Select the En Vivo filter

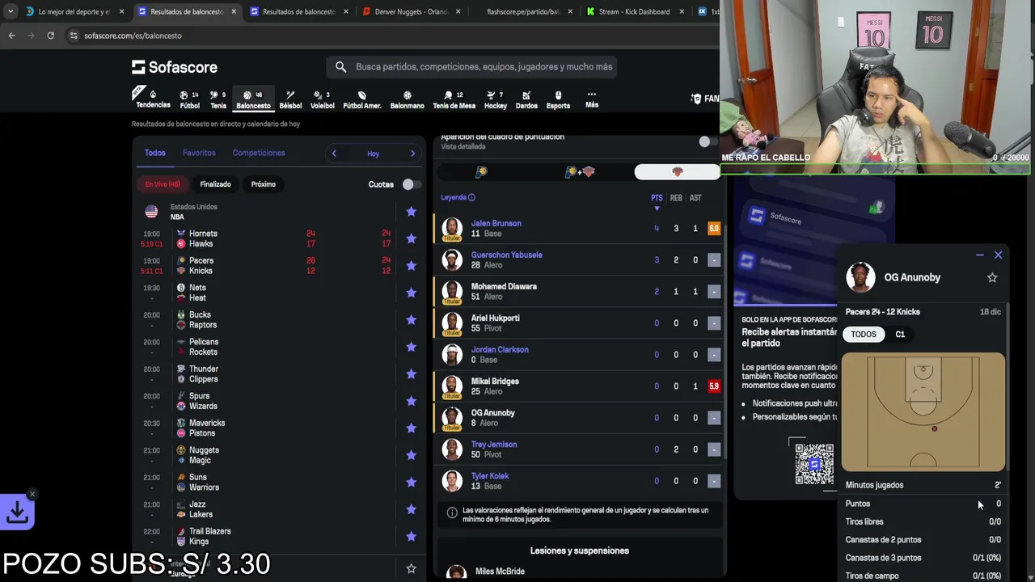coord(163,184)
